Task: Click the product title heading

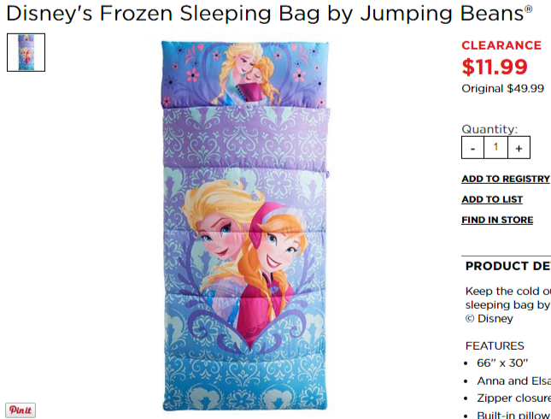Action: (269, 14)
